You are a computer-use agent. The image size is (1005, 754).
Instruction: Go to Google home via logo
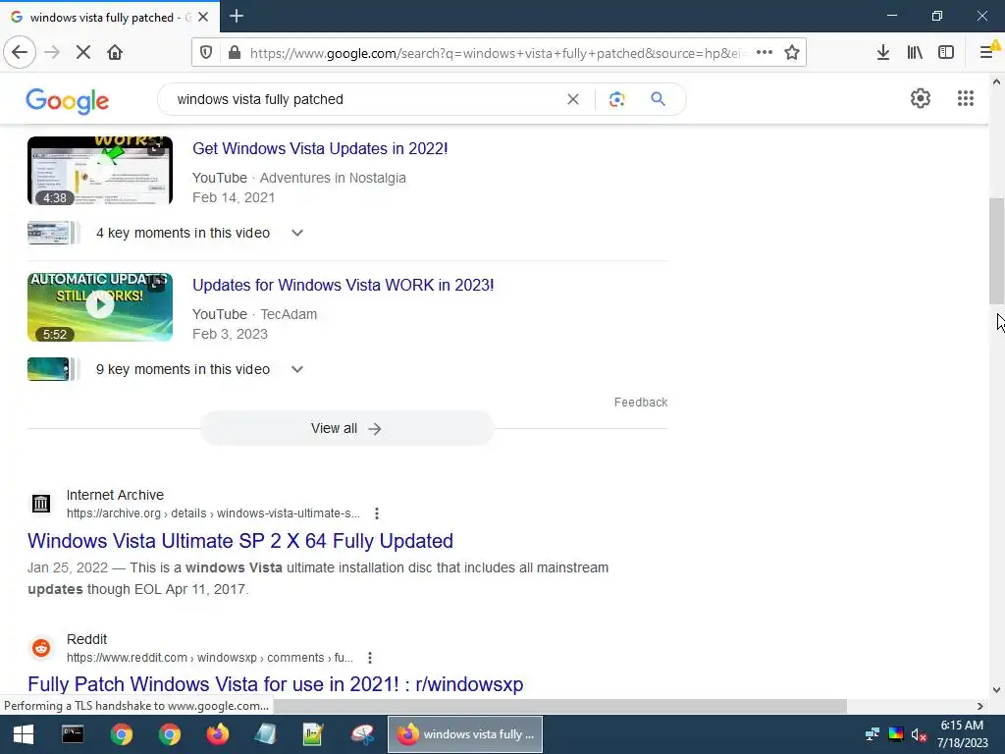[68, 101]
